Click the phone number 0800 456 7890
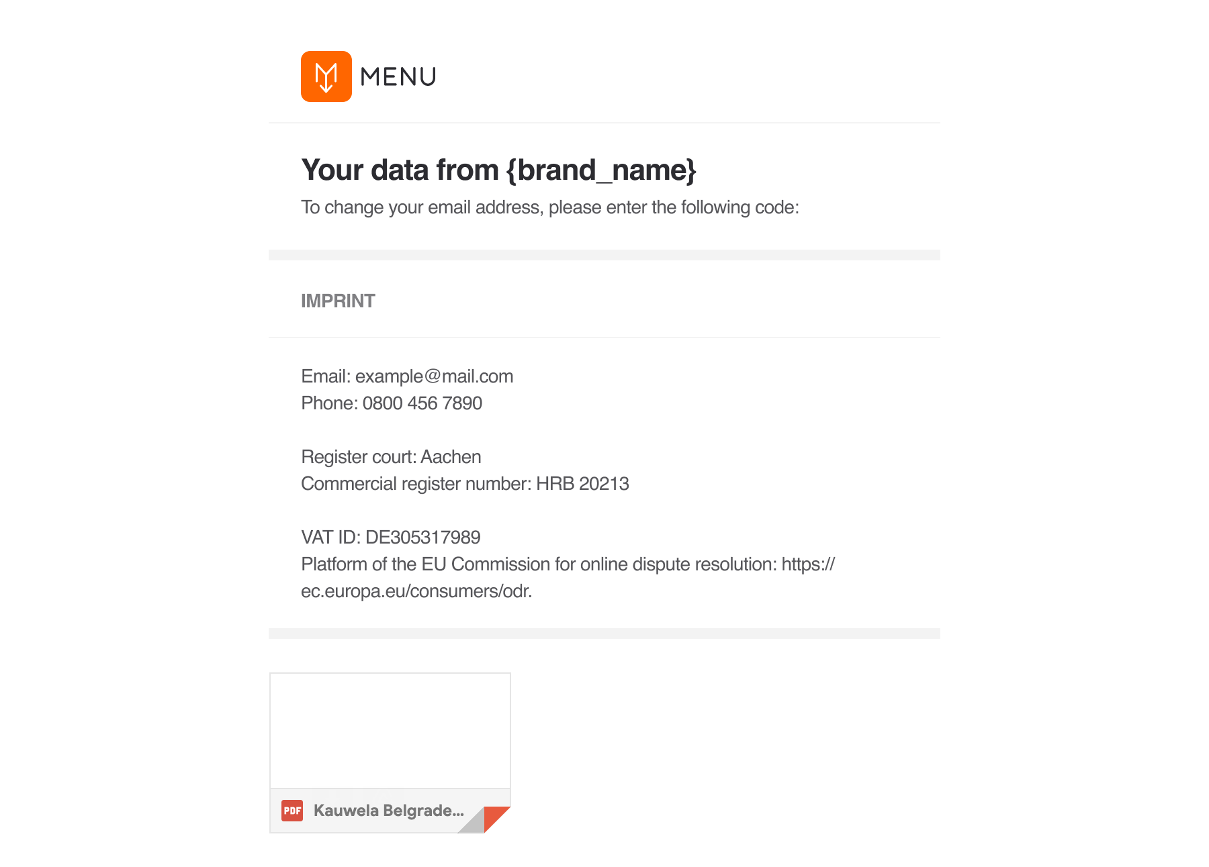1209x867 pixels. [x=422, y=403]
